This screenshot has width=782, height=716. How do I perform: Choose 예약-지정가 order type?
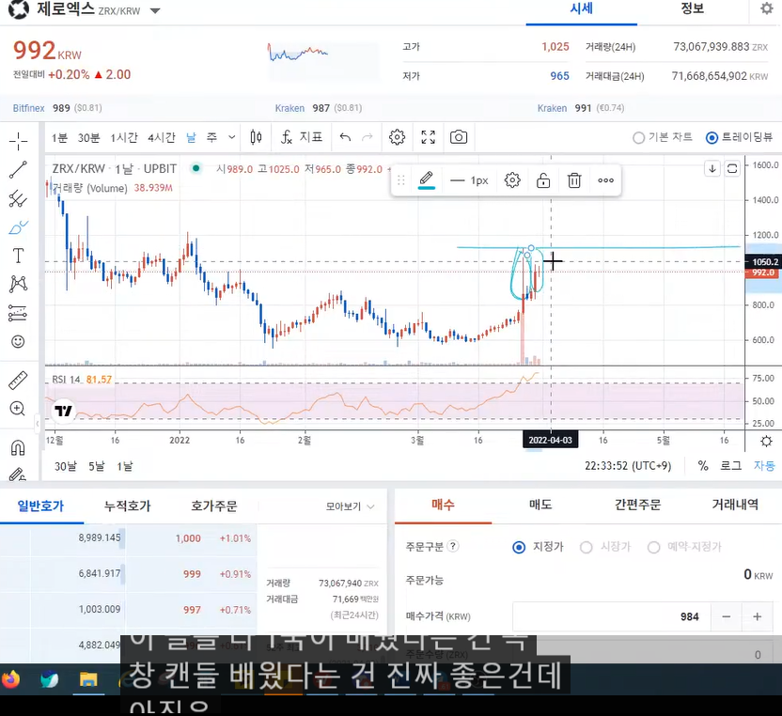683,547
